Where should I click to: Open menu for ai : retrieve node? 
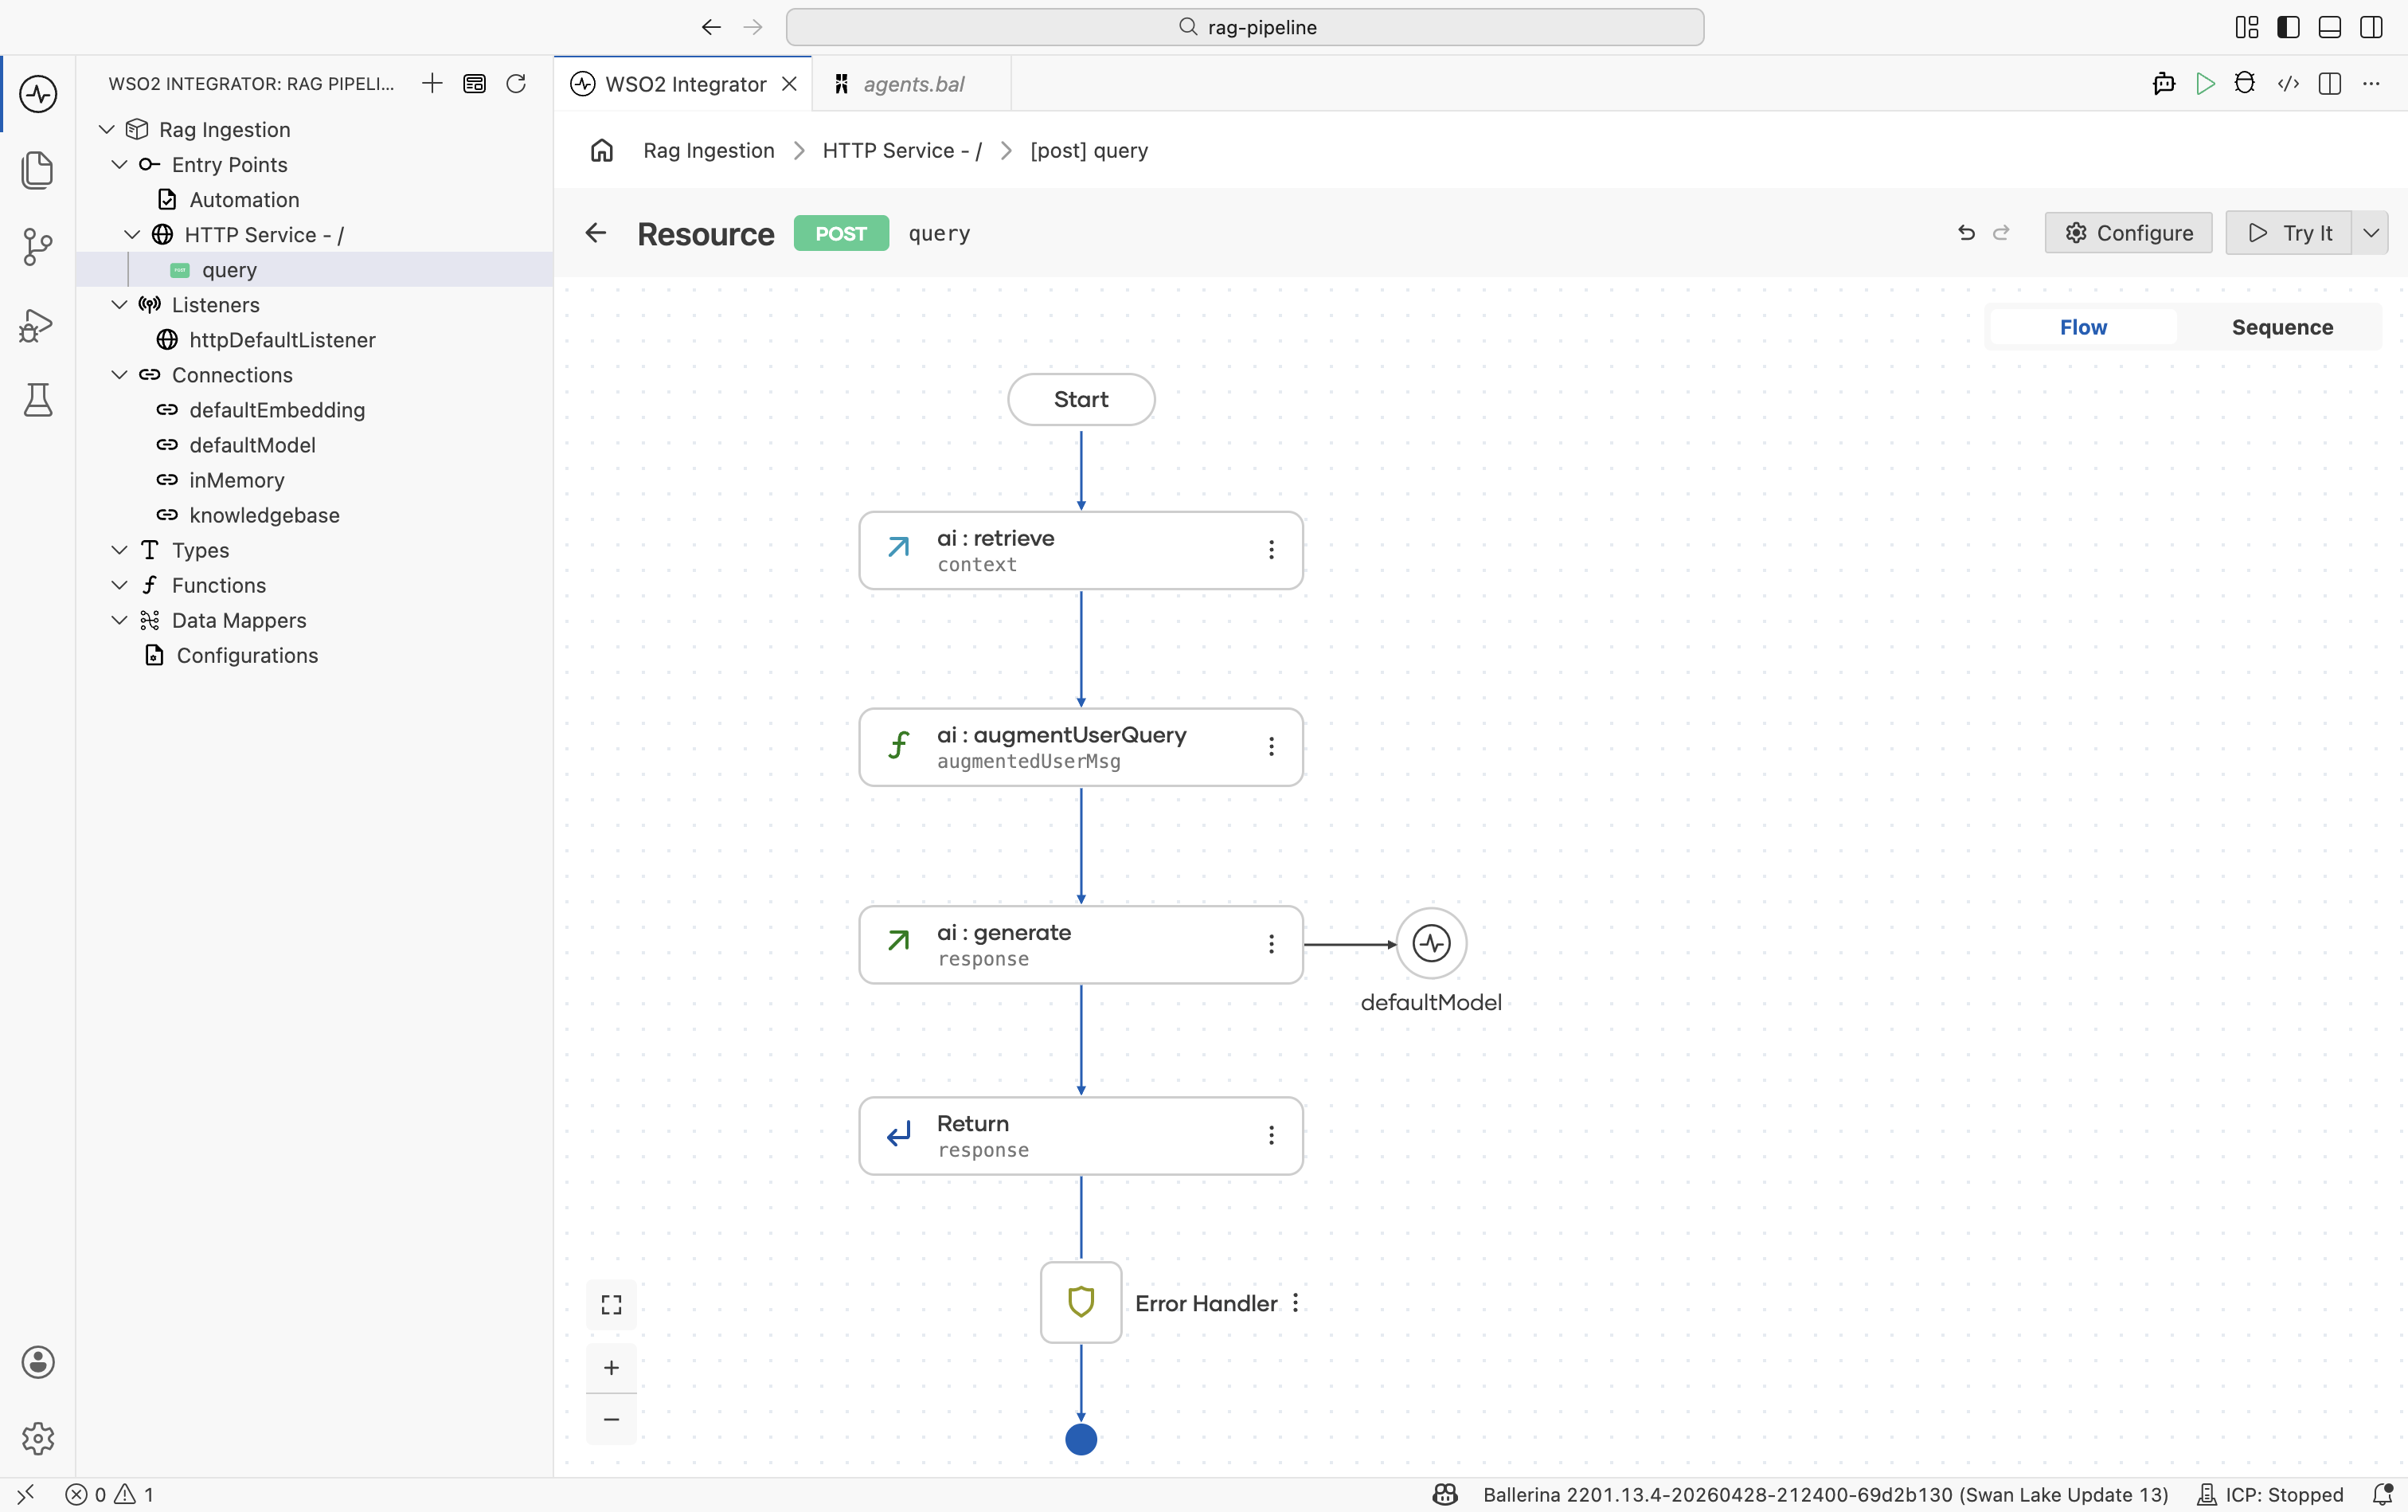(1272, 550)
